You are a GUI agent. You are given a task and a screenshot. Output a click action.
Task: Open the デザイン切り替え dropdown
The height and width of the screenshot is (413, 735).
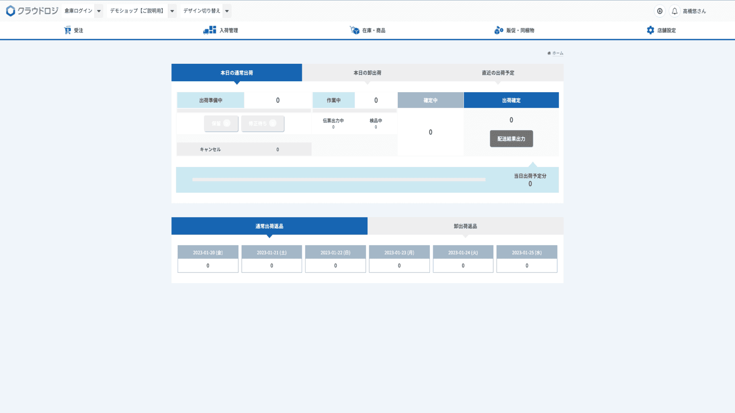tap(227, 11)
